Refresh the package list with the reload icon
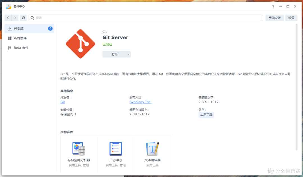This screenshot has height=177, width=303. pos(23,18)
